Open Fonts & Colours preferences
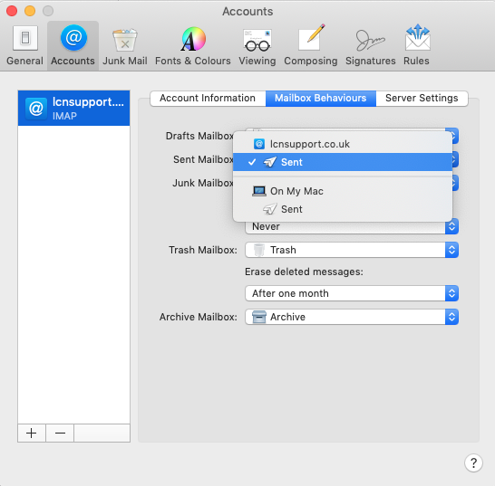Image resolution: width=495 pixels, height=486 pixels. click(193, 46)
